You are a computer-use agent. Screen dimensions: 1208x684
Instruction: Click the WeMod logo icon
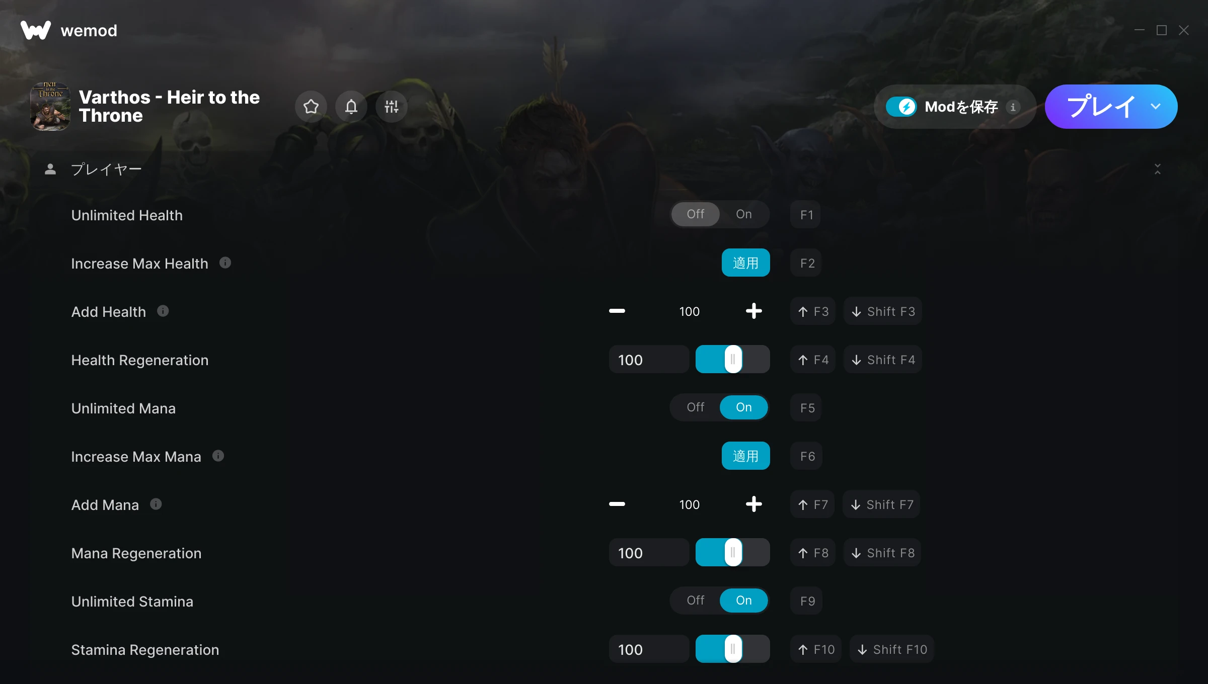point(36,30)
